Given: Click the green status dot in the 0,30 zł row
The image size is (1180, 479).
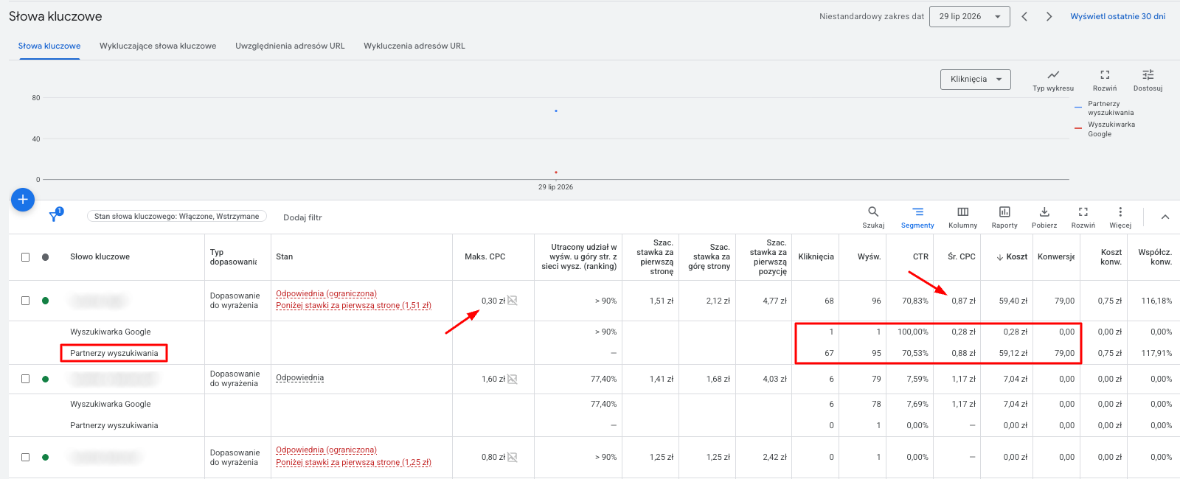Looking at the screenshot, I should [46, 301].
